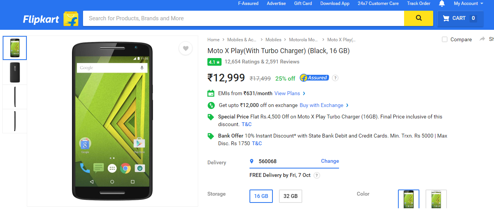Click the location pin icon by pincode

coord(251,161)
